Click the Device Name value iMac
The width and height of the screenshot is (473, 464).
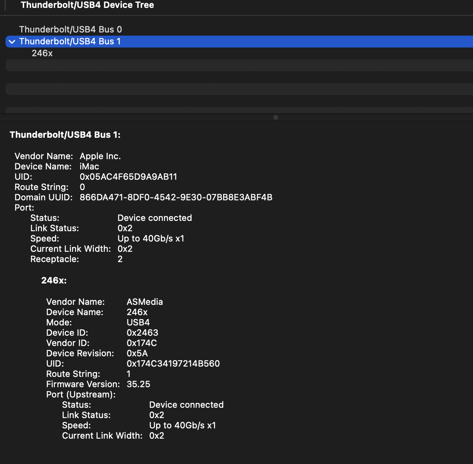(x=89, y=166)
